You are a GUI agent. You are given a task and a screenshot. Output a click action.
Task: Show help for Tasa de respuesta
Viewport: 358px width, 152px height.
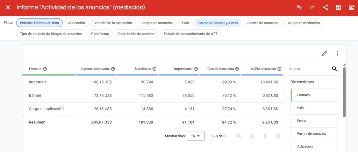(237, 69)
